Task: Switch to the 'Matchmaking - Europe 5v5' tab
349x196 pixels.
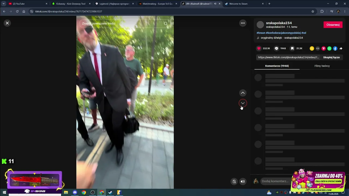Action: coord(158,4)
